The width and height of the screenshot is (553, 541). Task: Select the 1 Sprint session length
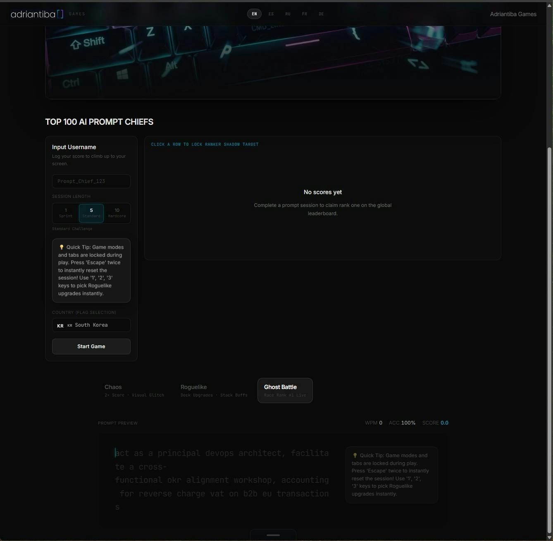(x=66, y=213)
